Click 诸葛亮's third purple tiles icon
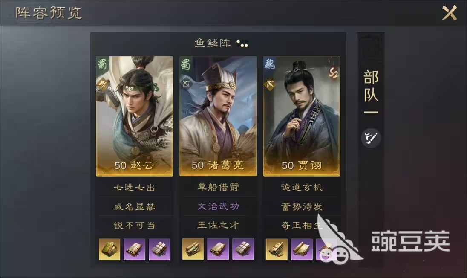The height and width of the screenshot is (278, 467). point(243,249)
